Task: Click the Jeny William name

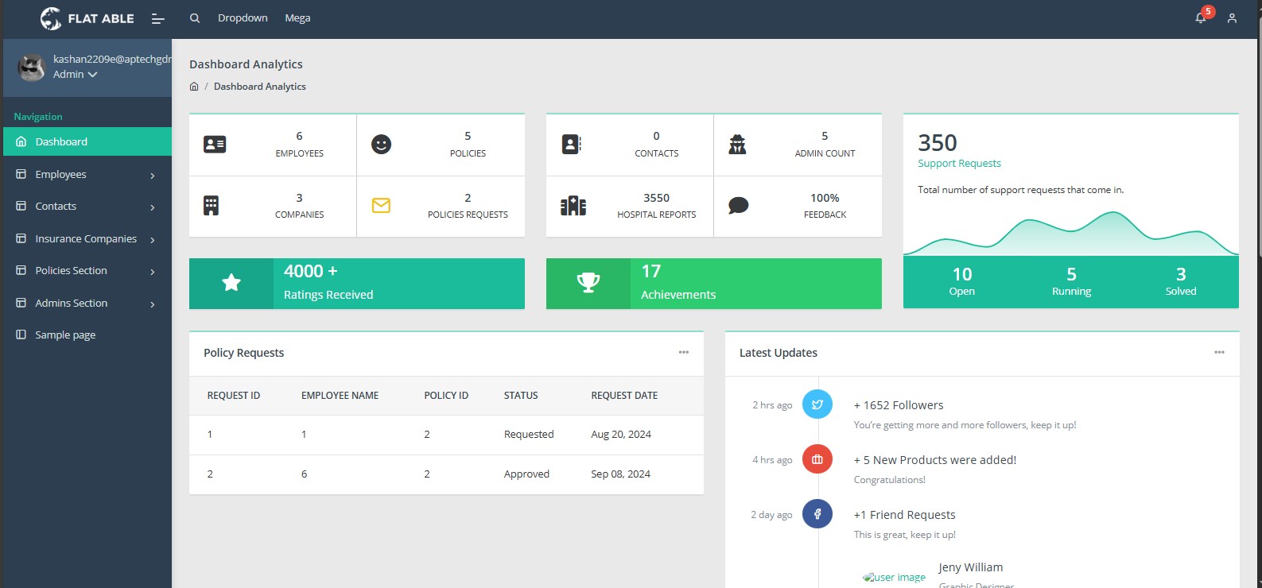Action: tap(970, 567)
